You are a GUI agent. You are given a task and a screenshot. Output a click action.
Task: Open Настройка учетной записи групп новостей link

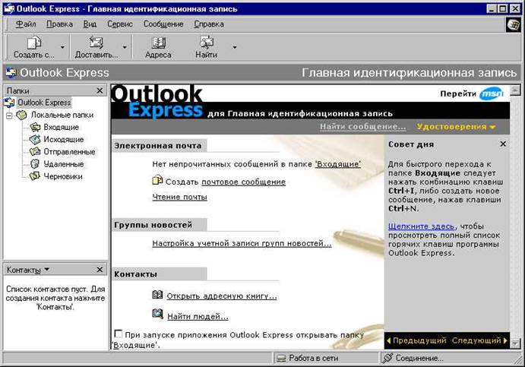(x=242, y=243)
